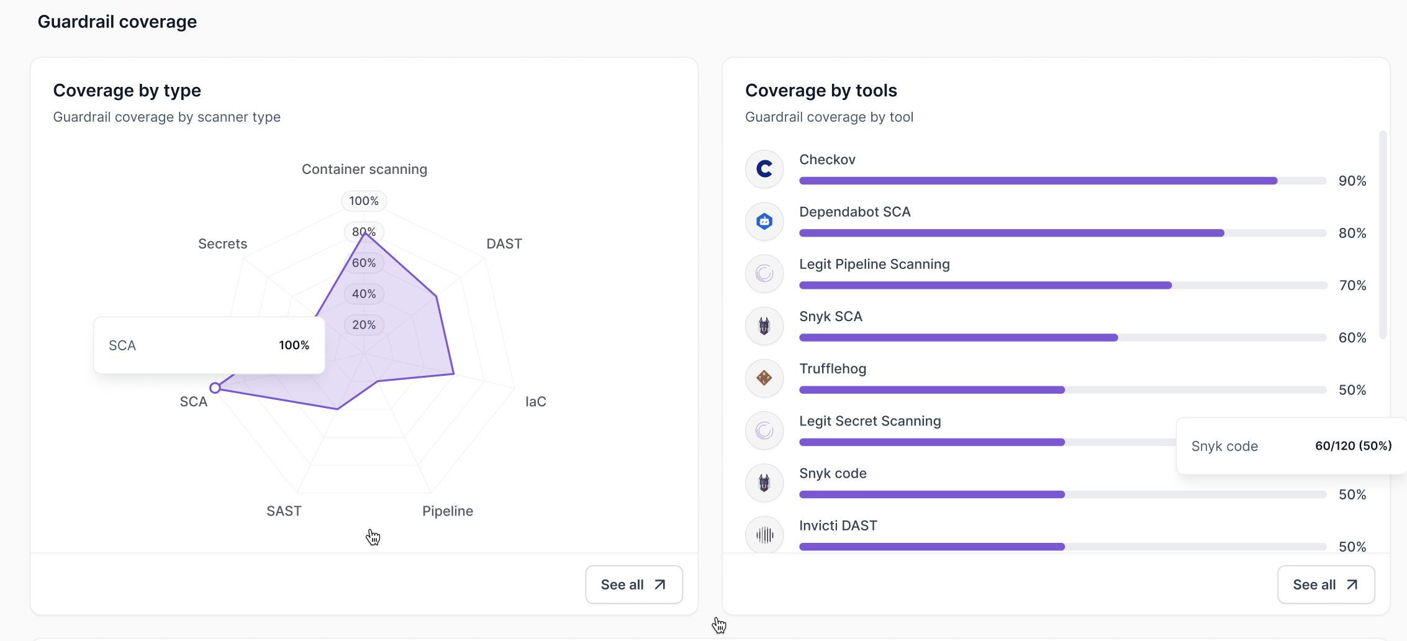Click the Legit Secret Scanning name
The height and width of the screenshot is (641, 1407).
(x=870, y=421)
